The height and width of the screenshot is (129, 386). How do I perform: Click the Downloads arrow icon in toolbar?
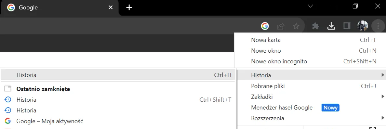pyautogui.click(x=331, y=26)
